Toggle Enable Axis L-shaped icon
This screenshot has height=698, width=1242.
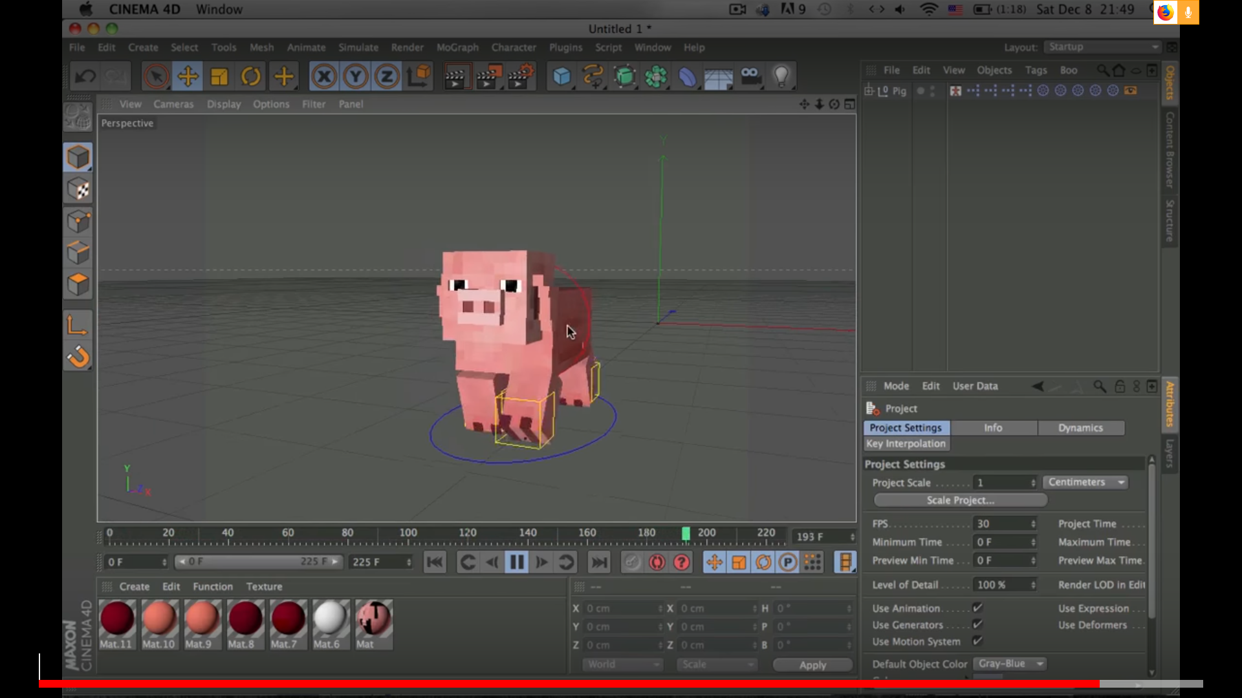click(78, 325)
